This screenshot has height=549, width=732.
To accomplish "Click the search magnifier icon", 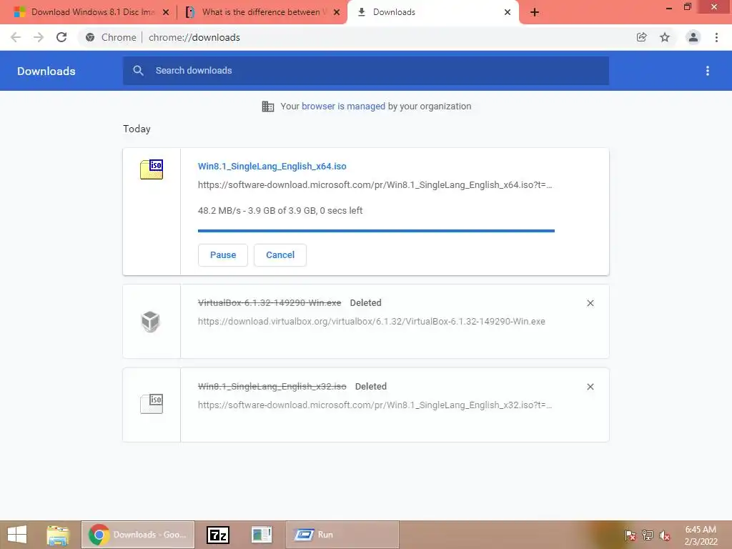I will click(x=138, y=71).
